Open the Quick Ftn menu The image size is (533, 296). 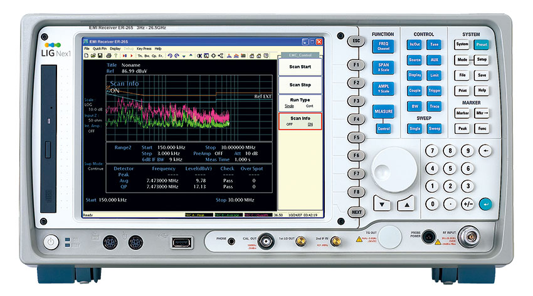(x=100, y=48)
